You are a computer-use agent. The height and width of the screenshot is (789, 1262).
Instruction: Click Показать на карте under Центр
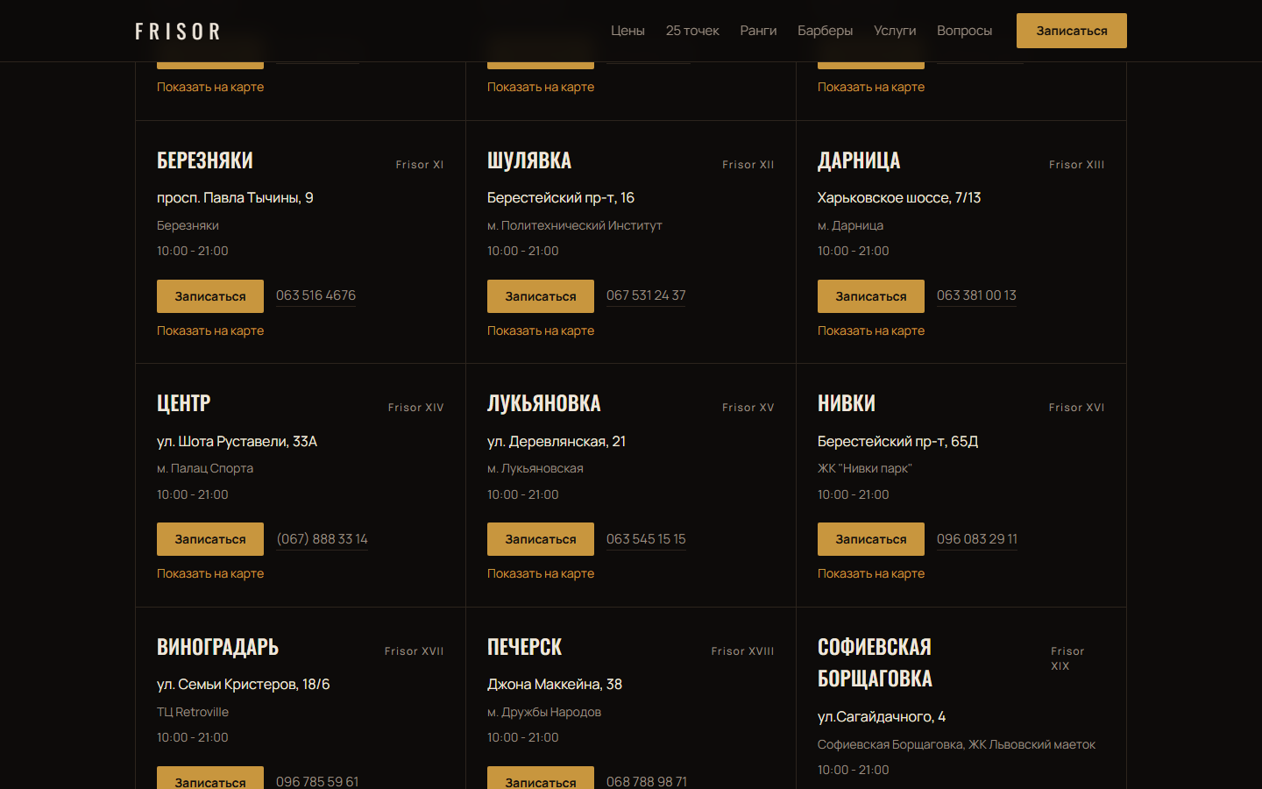210,573
